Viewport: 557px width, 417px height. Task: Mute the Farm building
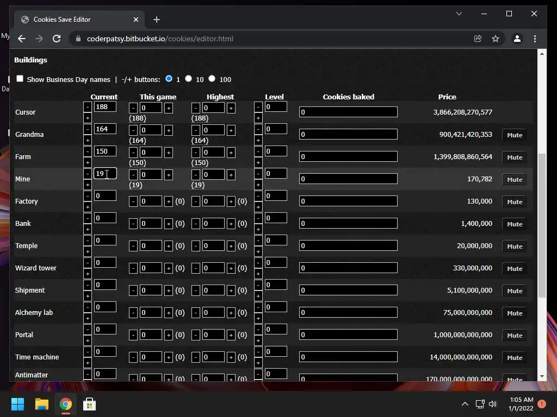click(x=515, y=157)
